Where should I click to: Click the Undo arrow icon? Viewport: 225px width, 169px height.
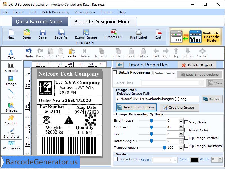pyautogui.click(x=29, y=51)
